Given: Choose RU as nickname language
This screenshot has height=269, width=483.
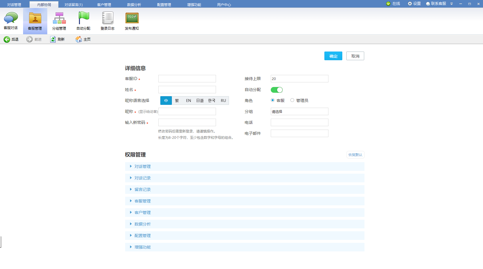Looking at the screenshot, I should (223, 101).
